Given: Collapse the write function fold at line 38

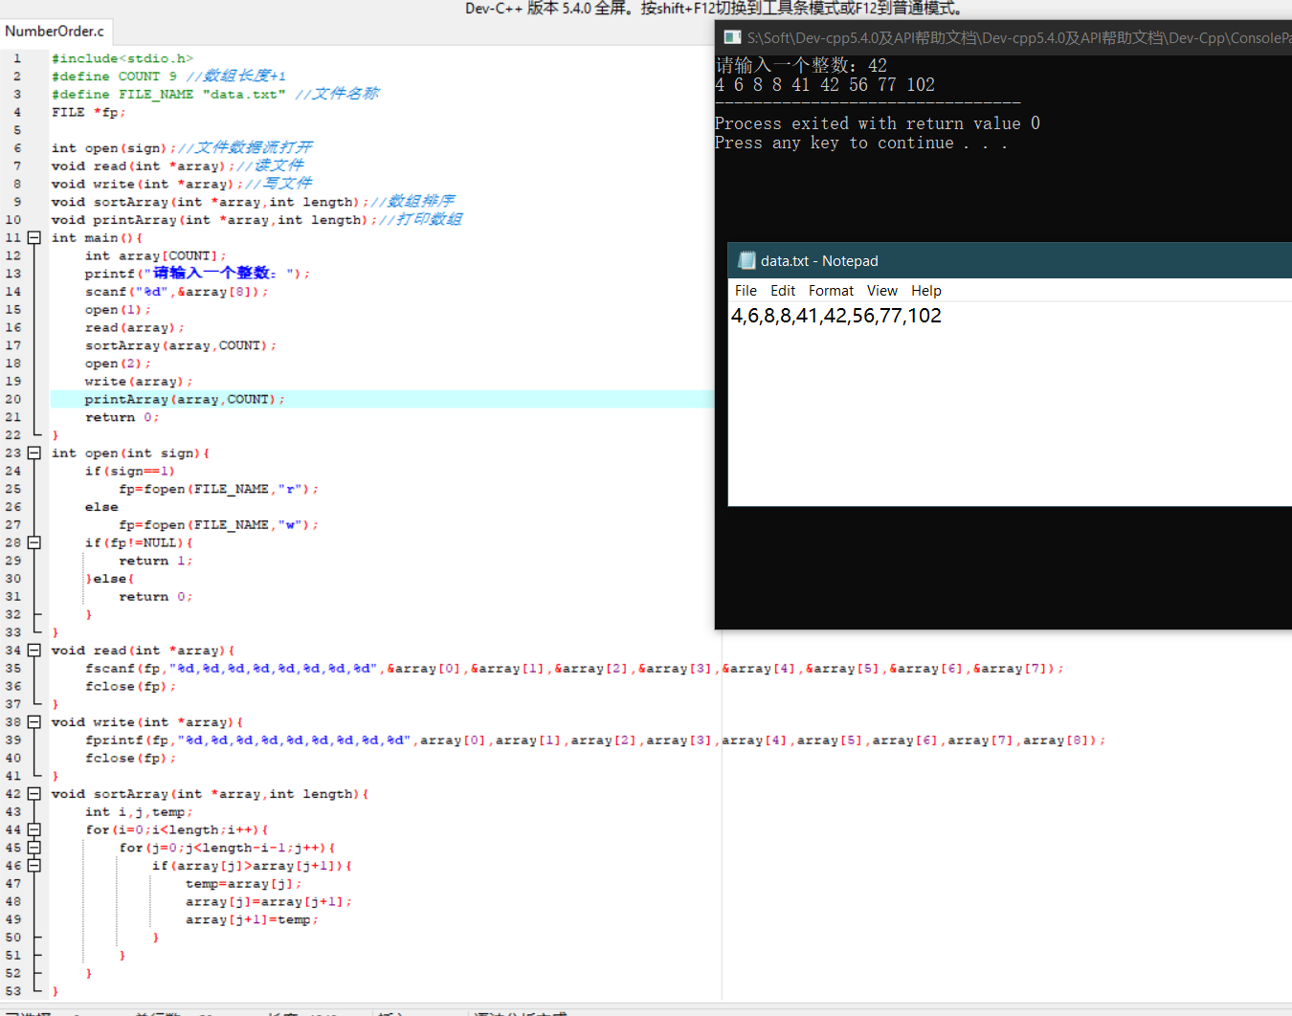Looking at the screenshot, I should coord(34,722).
